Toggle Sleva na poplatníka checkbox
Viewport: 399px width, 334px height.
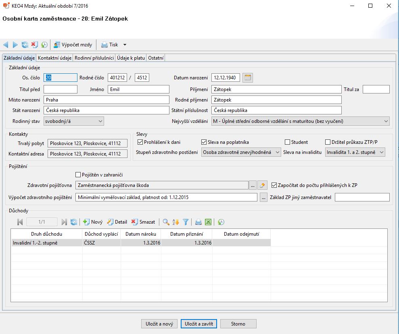(204, 142)
